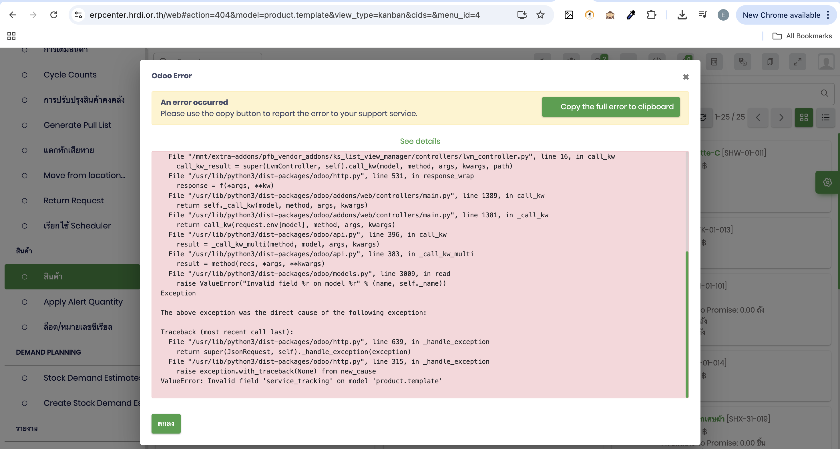This screenshot has height=449, width=840.
Task: Open Return Request menu item
Action: [74, 200]
